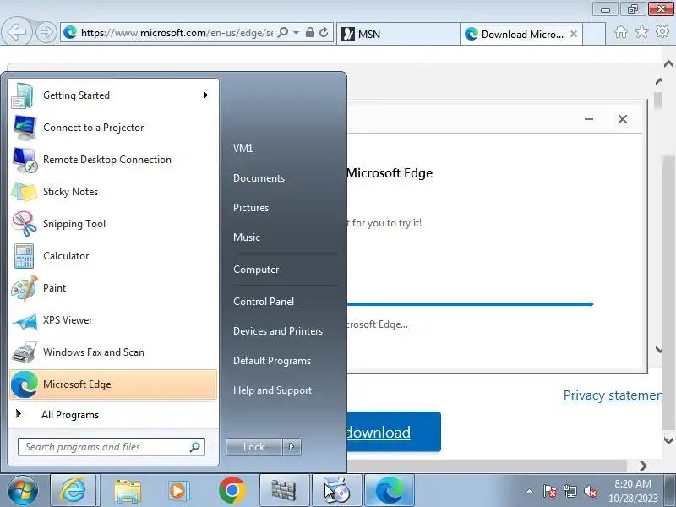Lock the computer with Lock button

point(254,447)
